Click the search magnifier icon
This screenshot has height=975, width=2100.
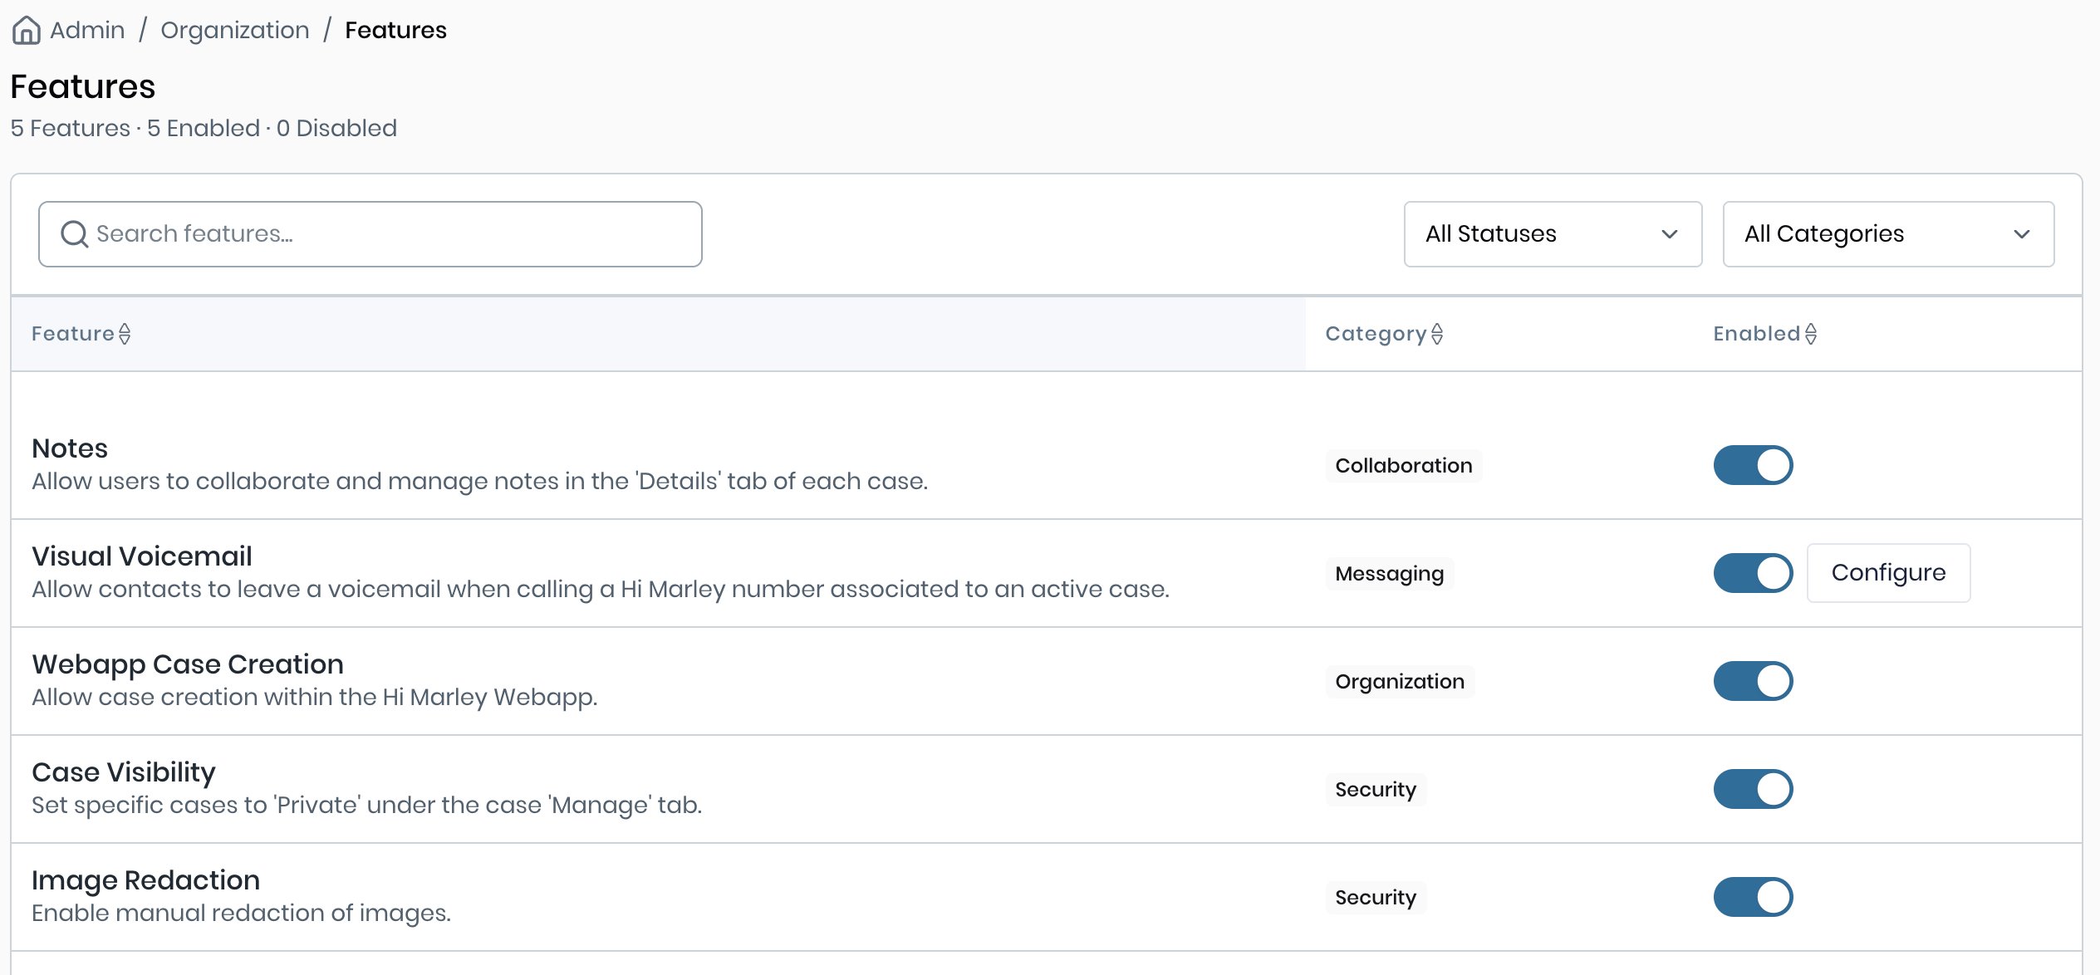[x=74, y=234]
